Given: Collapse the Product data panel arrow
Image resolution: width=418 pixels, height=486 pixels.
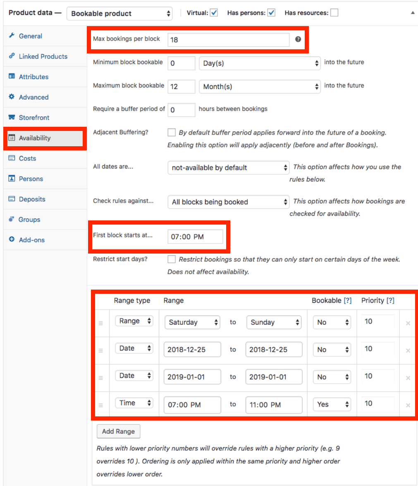Looking at the screenshot, I should 412,13.
